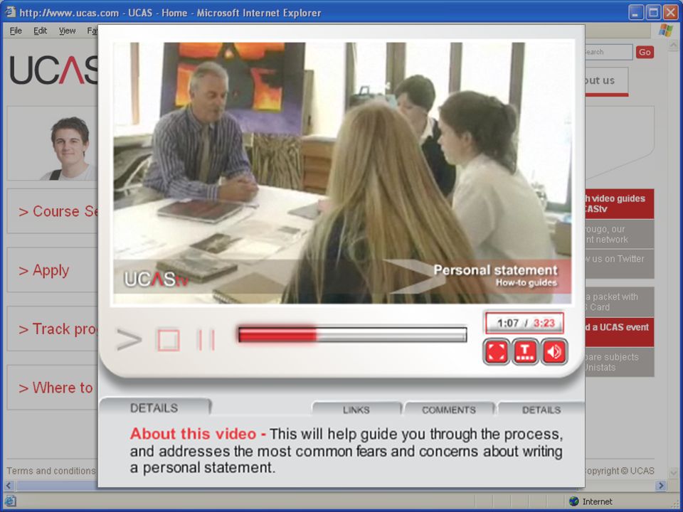This screenshot has height=512, width=683.
Task: Open the Where to link
Action: click(53, 388)
